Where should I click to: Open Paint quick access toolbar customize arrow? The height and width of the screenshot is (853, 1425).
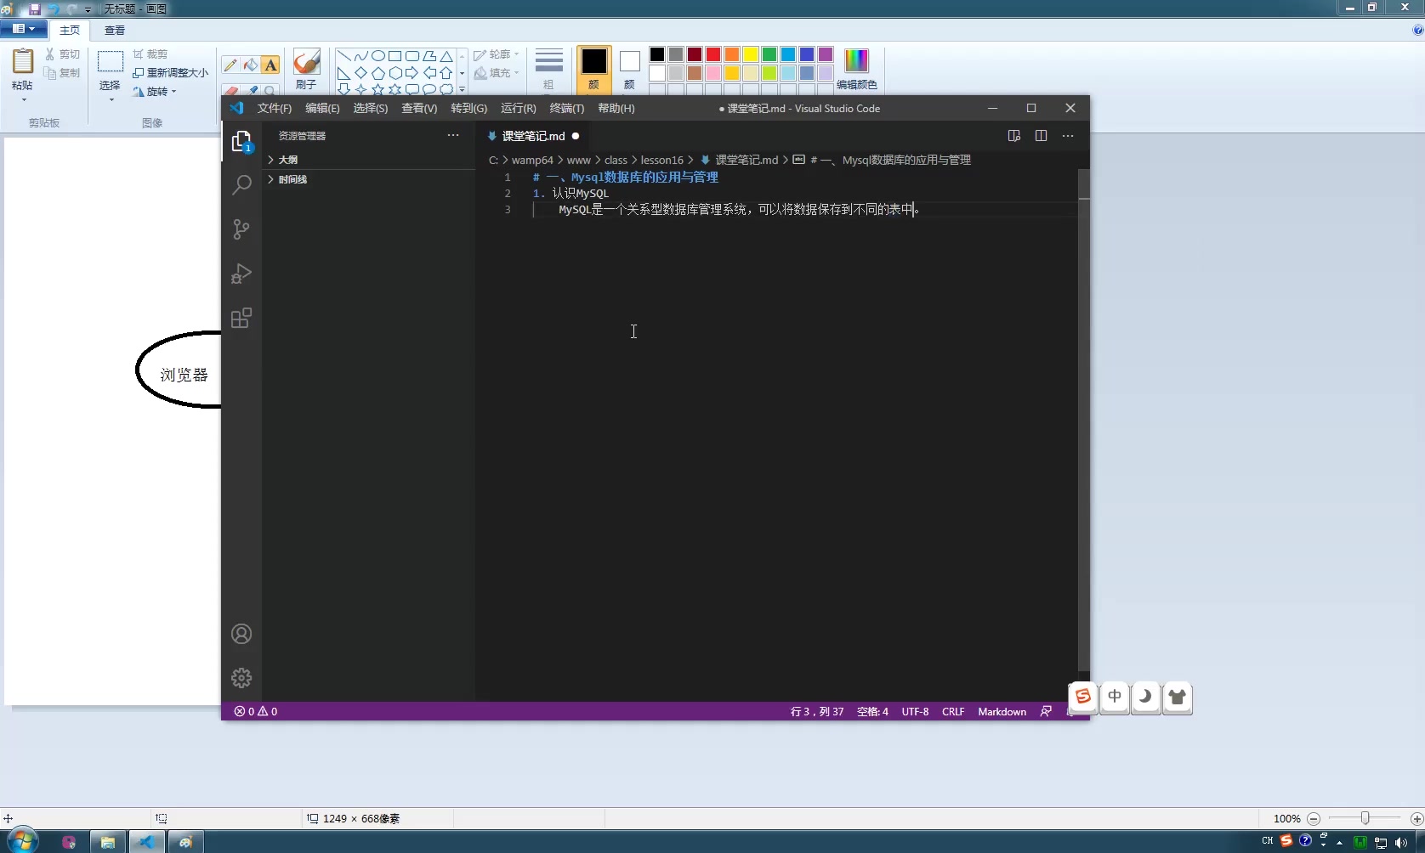click(88, 9)
